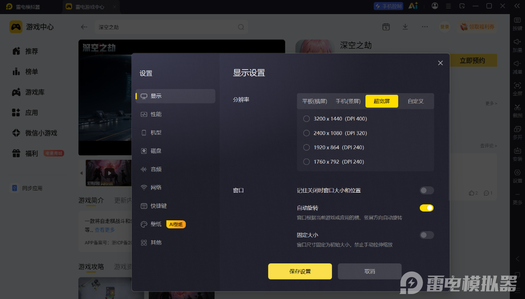This screenshot has width=525, height=299.
Task: Disable the 自动旋转 auto-rotate switch
Action: pos(427,208)
